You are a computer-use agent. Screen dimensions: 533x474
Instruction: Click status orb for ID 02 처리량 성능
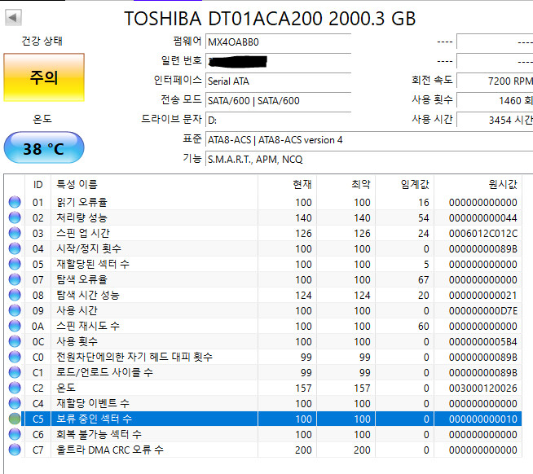(15, 217)
